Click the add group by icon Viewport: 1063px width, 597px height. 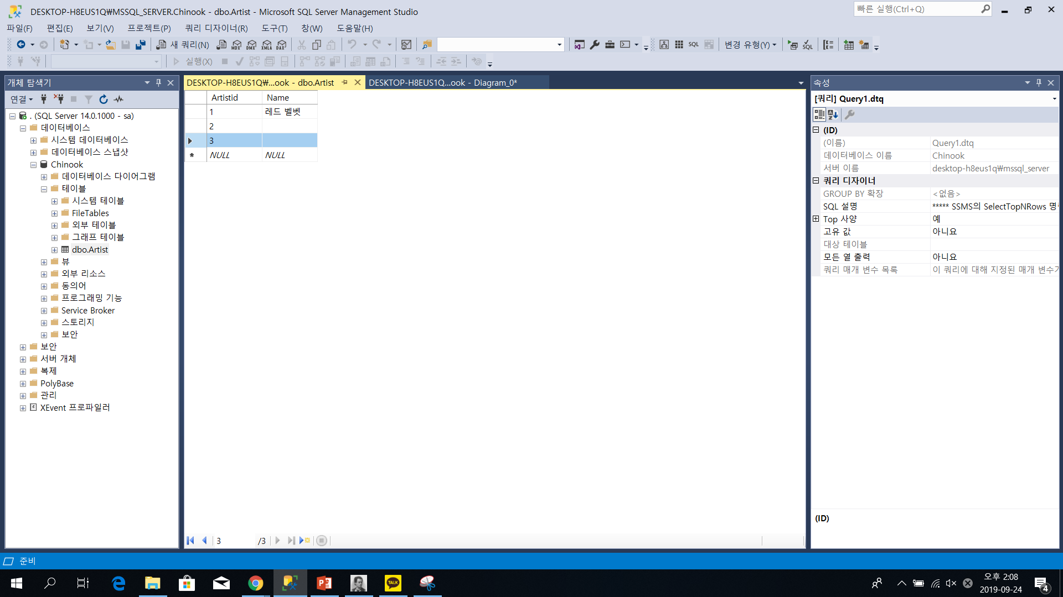click(x=828, y=45)
